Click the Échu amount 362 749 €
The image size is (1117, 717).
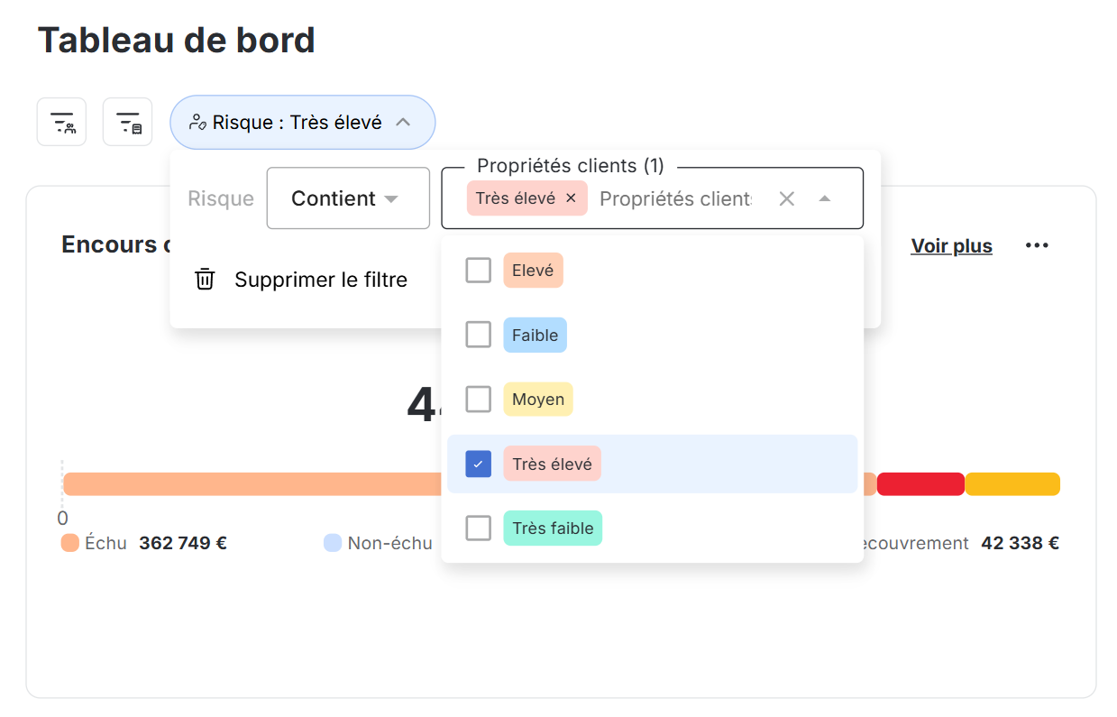point(182,542)
